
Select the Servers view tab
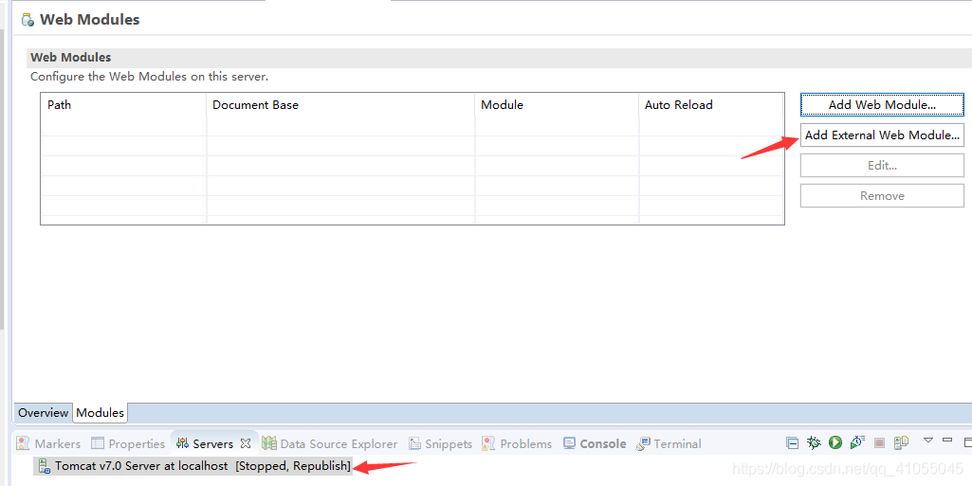point(212,443)
